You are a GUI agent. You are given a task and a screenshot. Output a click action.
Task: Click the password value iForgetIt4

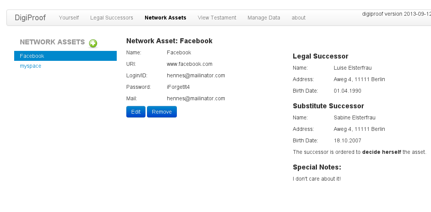click(178, 87)
